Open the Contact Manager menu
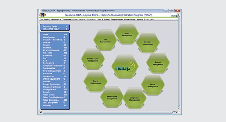Image resolution: width=226 pixels, height=122 pixels. tap(79, 19)
